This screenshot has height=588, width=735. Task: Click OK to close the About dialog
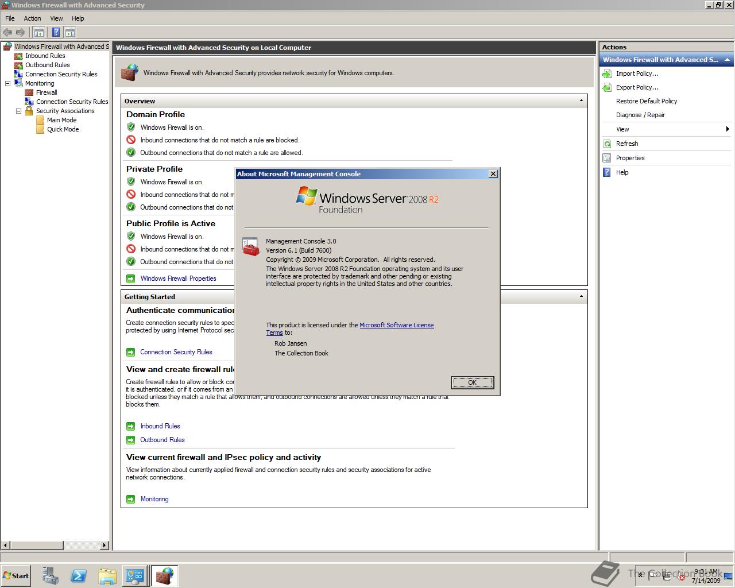coord(472,382)
